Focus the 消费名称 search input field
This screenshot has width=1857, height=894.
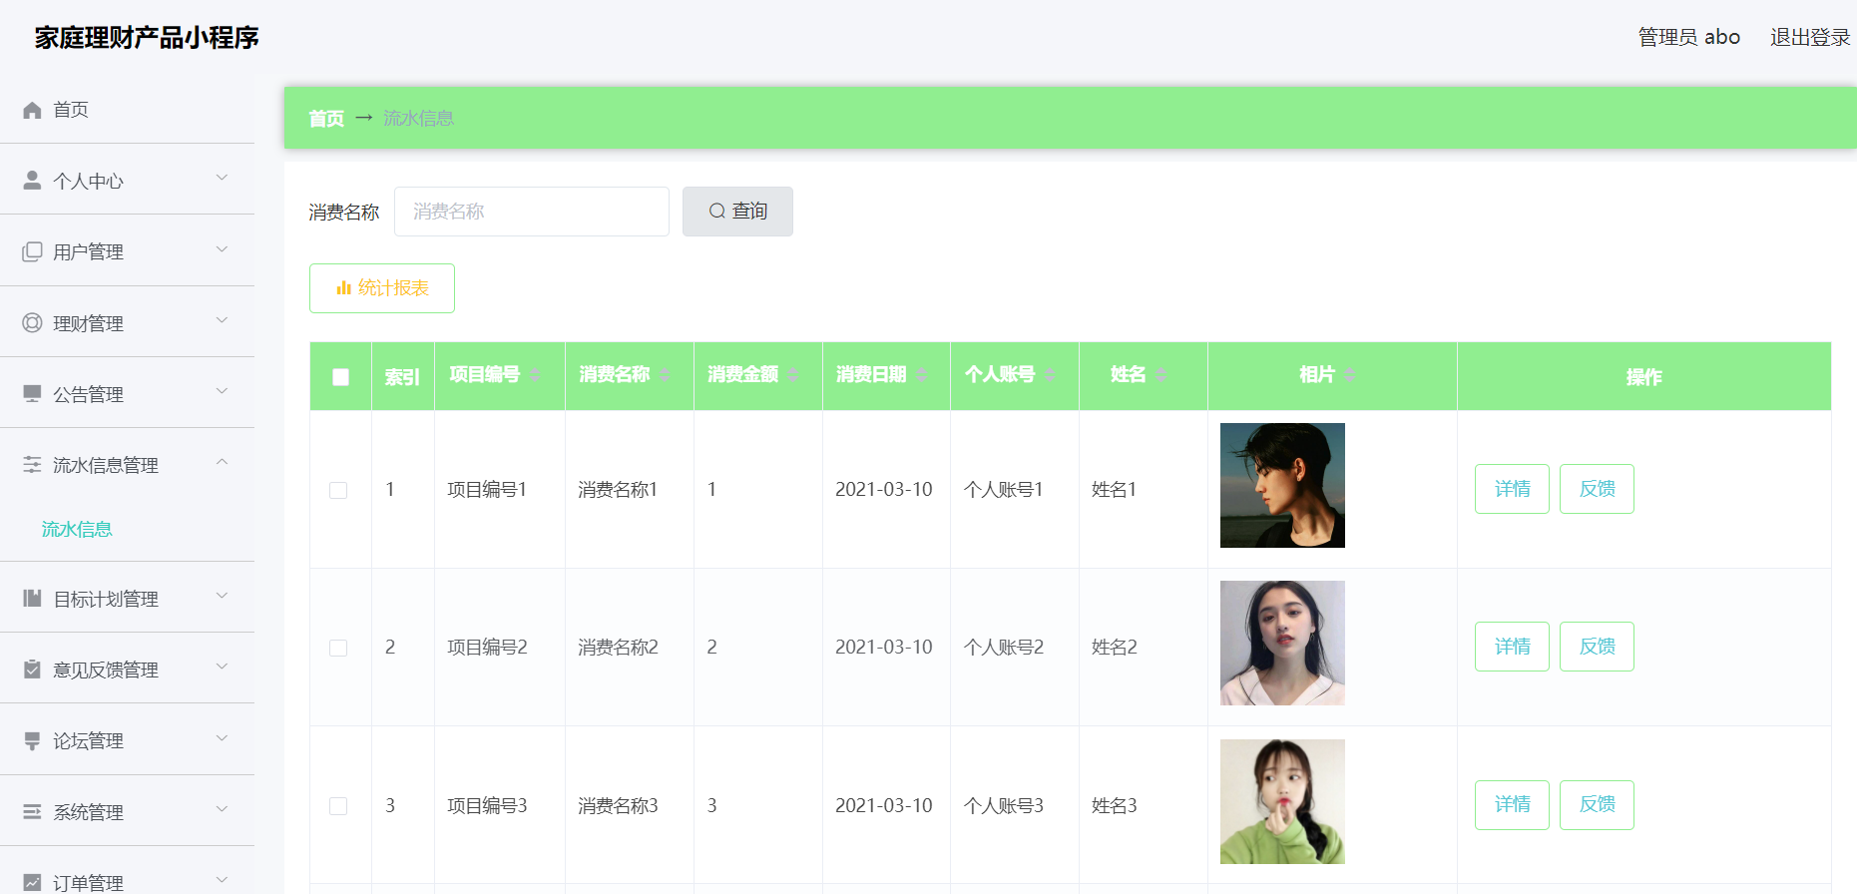point(532,212)
